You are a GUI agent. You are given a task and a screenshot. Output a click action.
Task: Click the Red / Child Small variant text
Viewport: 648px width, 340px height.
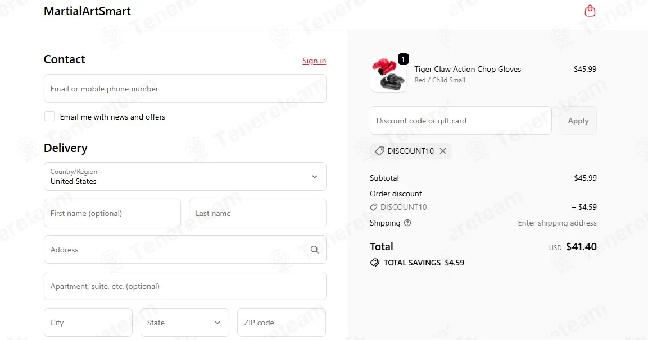(x=439, y=80)
